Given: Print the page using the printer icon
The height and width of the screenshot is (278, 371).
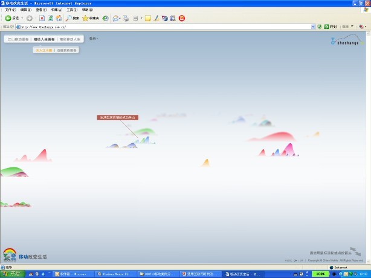Looking at the screenshot, I should (126, 18).
